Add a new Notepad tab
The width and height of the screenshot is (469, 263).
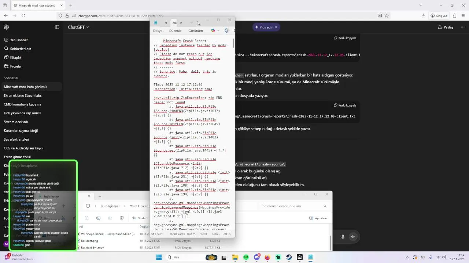(x=191, y=23)
